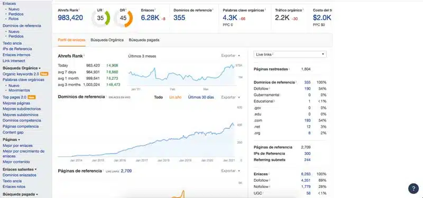This screenshot has height=198, width=423.
Task: Open Link intersect in sidebar
Action: coord(14,61)
